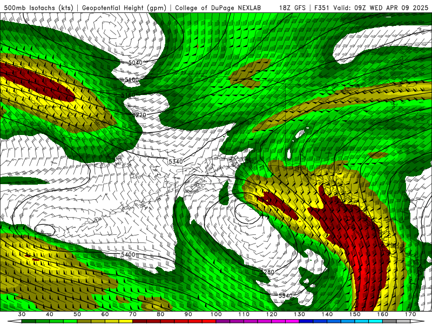Click the "18Z GFS" model run label

(292, 8)
